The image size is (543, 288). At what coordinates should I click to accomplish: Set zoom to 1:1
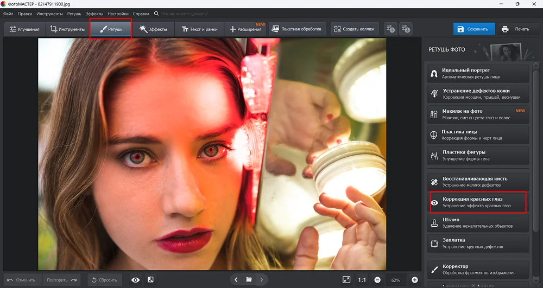pos(362,280)
